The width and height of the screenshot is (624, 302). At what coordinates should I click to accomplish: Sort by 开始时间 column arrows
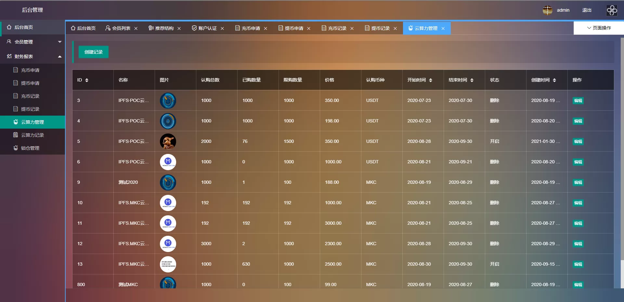coord(431,80)
